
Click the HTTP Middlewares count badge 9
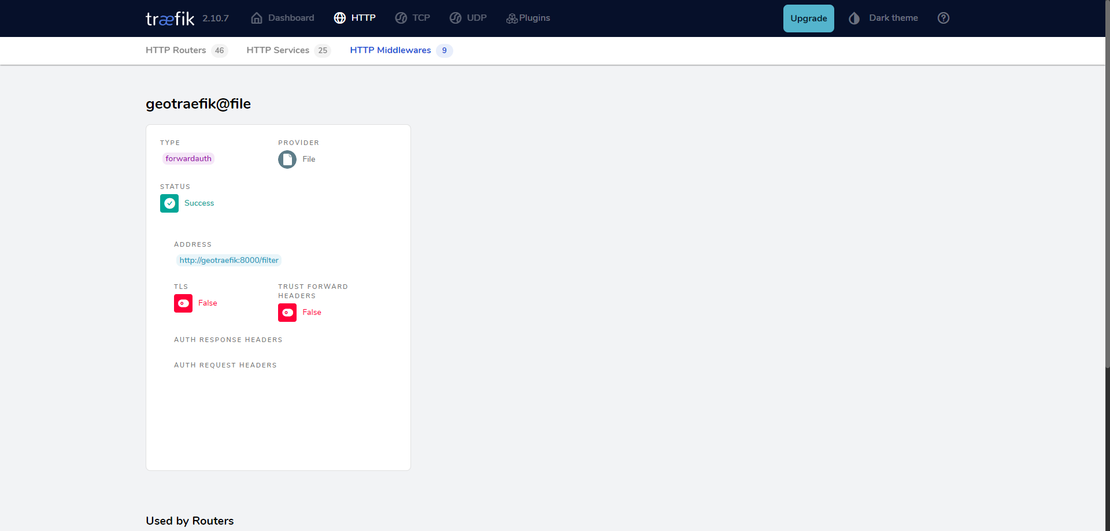pos(444,51)
